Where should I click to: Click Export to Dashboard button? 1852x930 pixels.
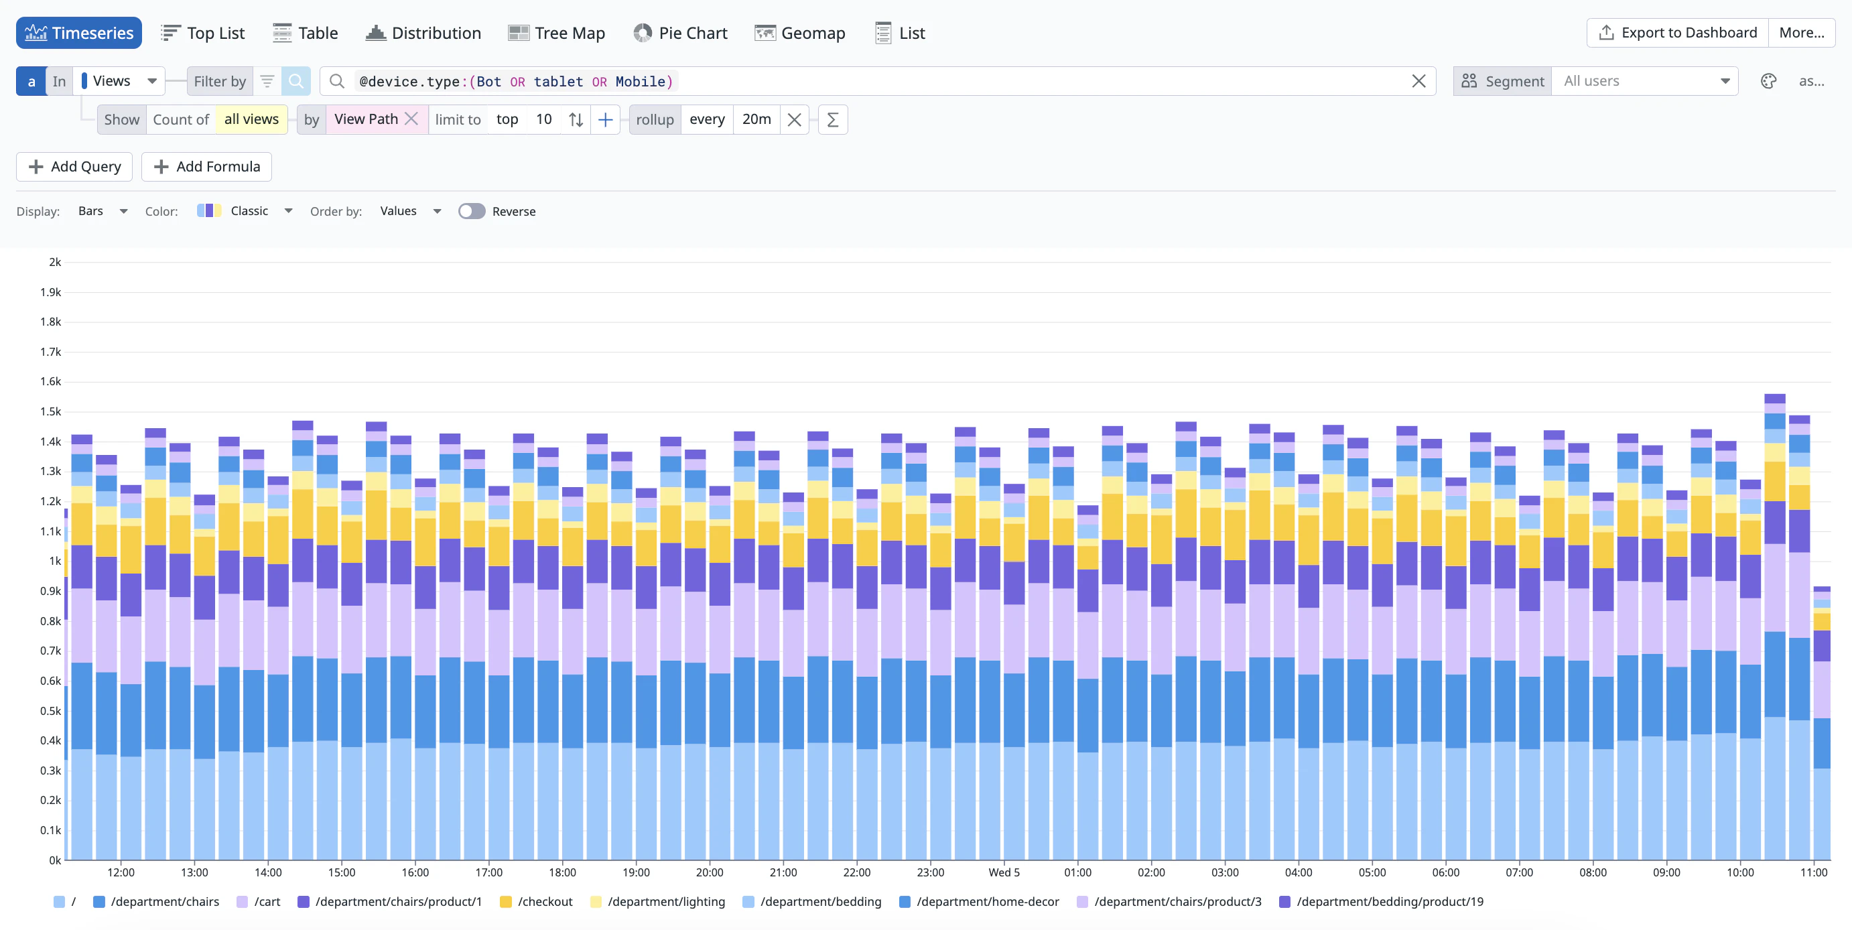click(x=1676, y=33)
